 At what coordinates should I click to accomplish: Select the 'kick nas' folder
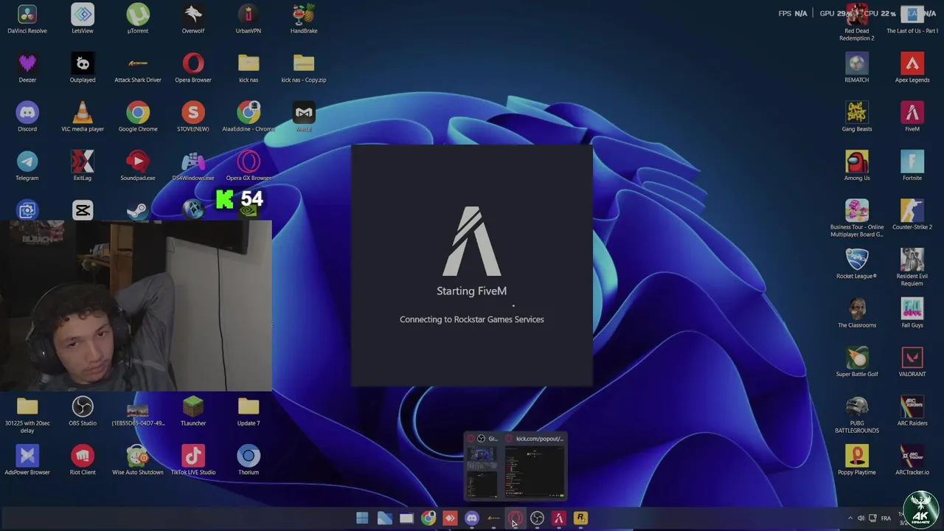(249, 68)
